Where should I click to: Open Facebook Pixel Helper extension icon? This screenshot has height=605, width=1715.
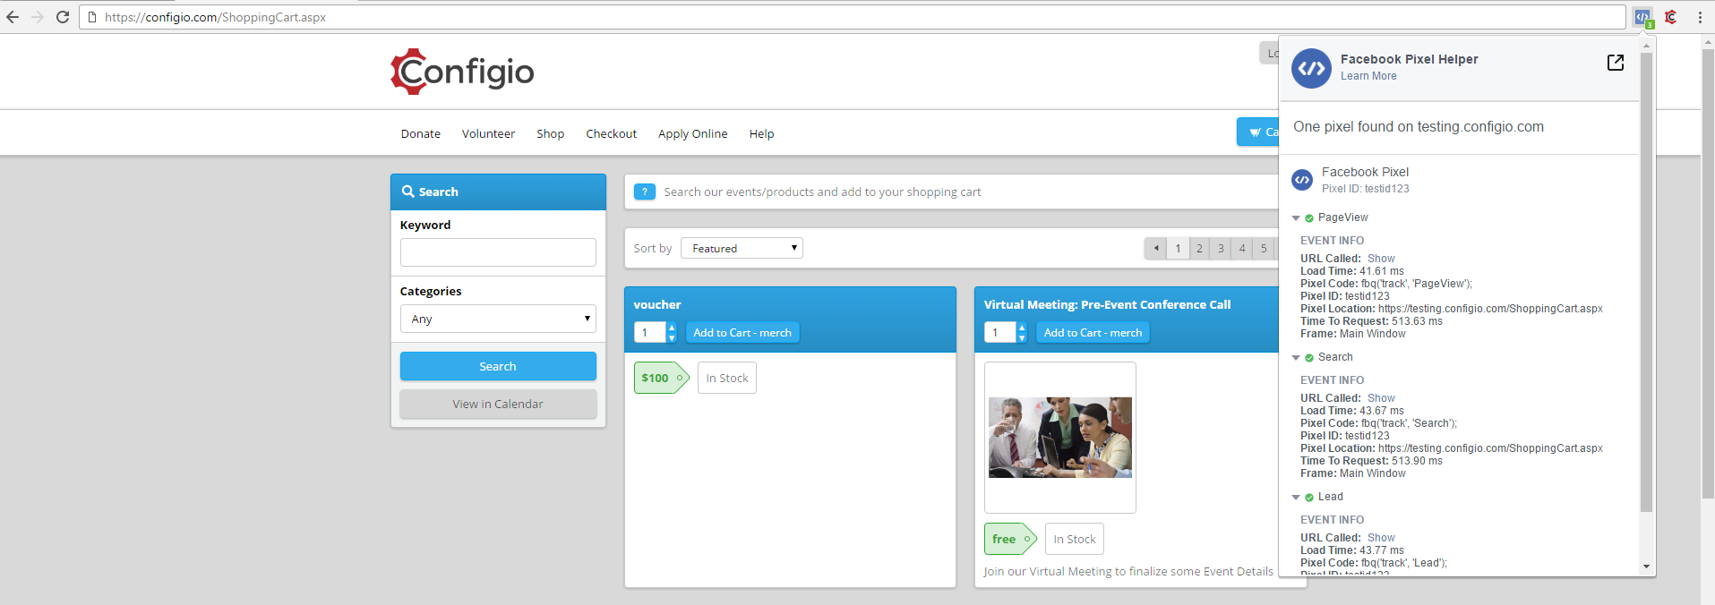coord(1642,17)
